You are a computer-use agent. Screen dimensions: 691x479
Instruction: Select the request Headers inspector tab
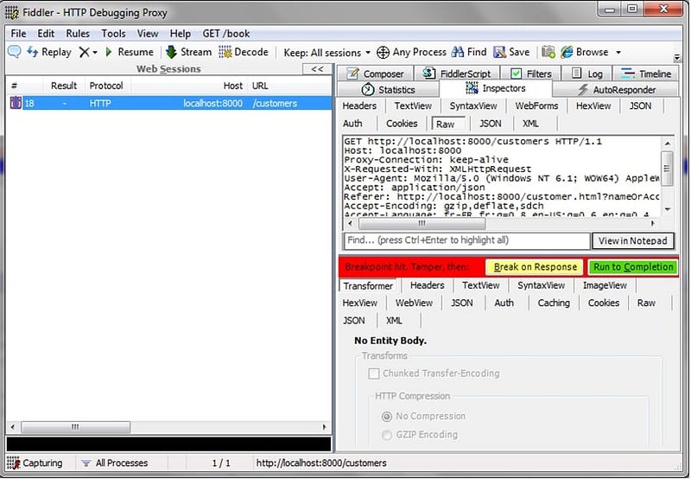(359, 105)
